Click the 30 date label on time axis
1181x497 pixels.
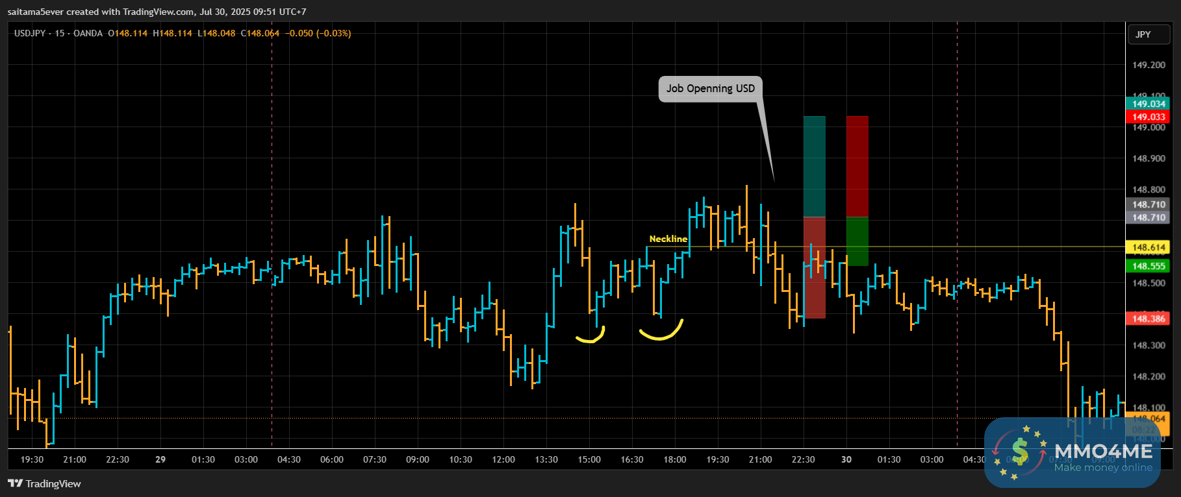tap(846, 459)
